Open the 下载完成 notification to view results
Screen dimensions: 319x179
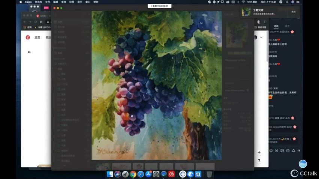coord(264,12)
